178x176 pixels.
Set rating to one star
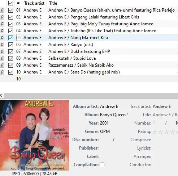[x=155, y=132]
